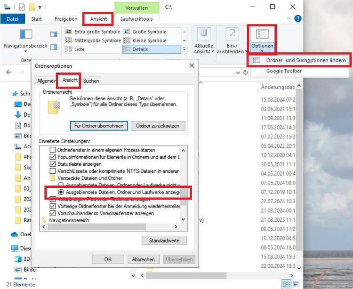Switch to the Ansicht ribbon tab

click(98, 19)
